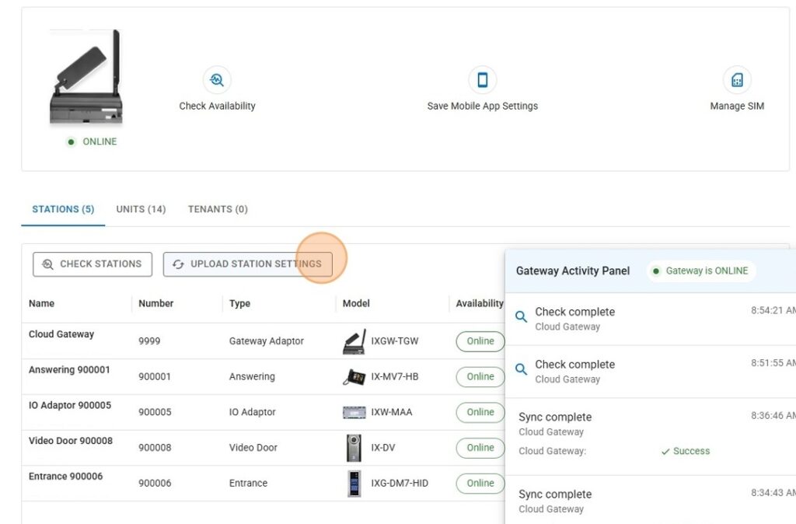This screenshot has height=524, width=796.
Task: Click Upload Station Settings button
Action: coord(248,264)
